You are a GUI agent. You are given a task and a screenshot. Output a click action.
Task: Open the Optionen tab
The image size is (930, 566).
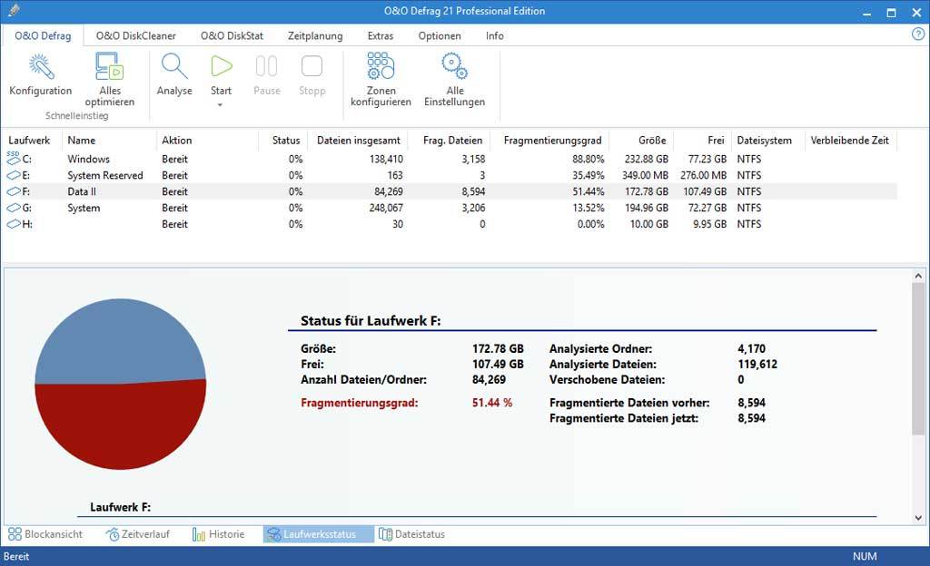click(440, 35)
